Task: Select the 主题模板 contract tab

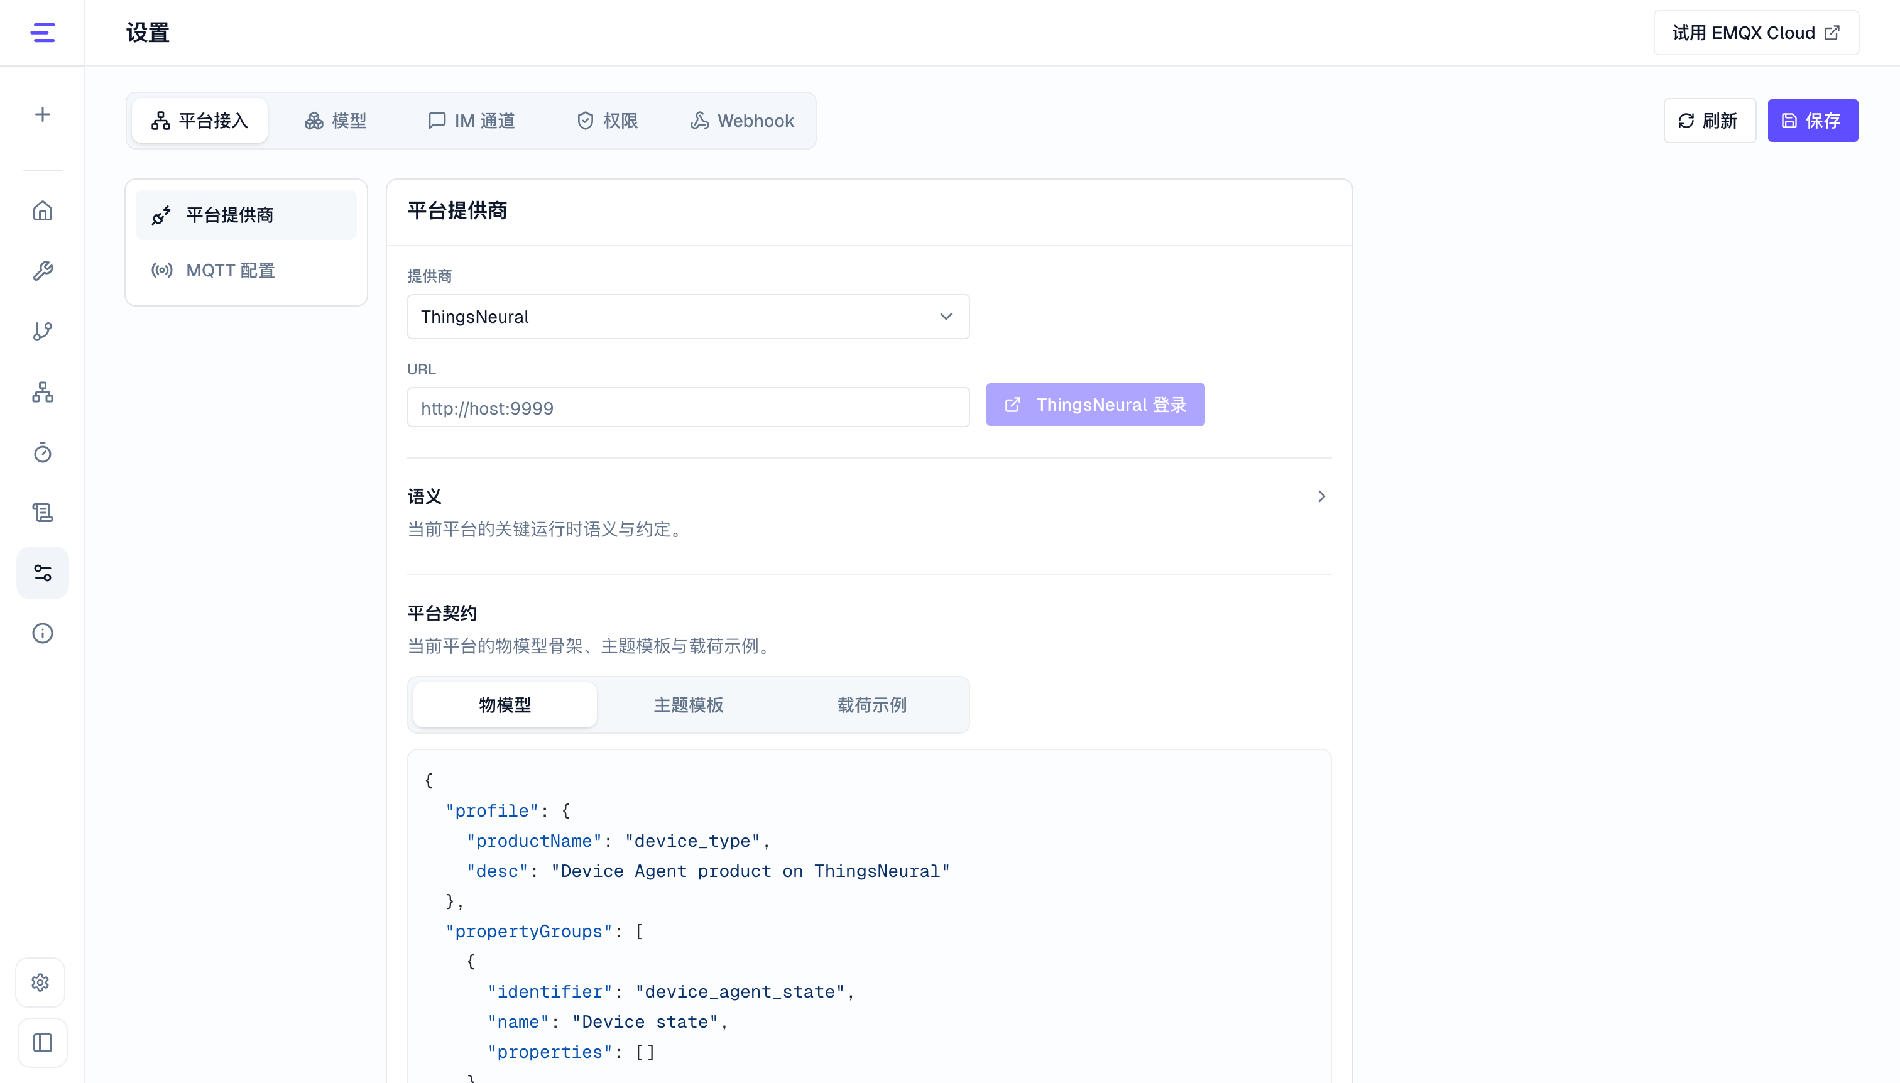Action: (688, 705)
